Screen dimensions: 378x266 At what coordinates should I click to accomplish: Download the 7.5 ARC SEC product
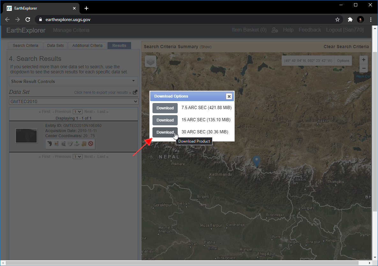165,108
